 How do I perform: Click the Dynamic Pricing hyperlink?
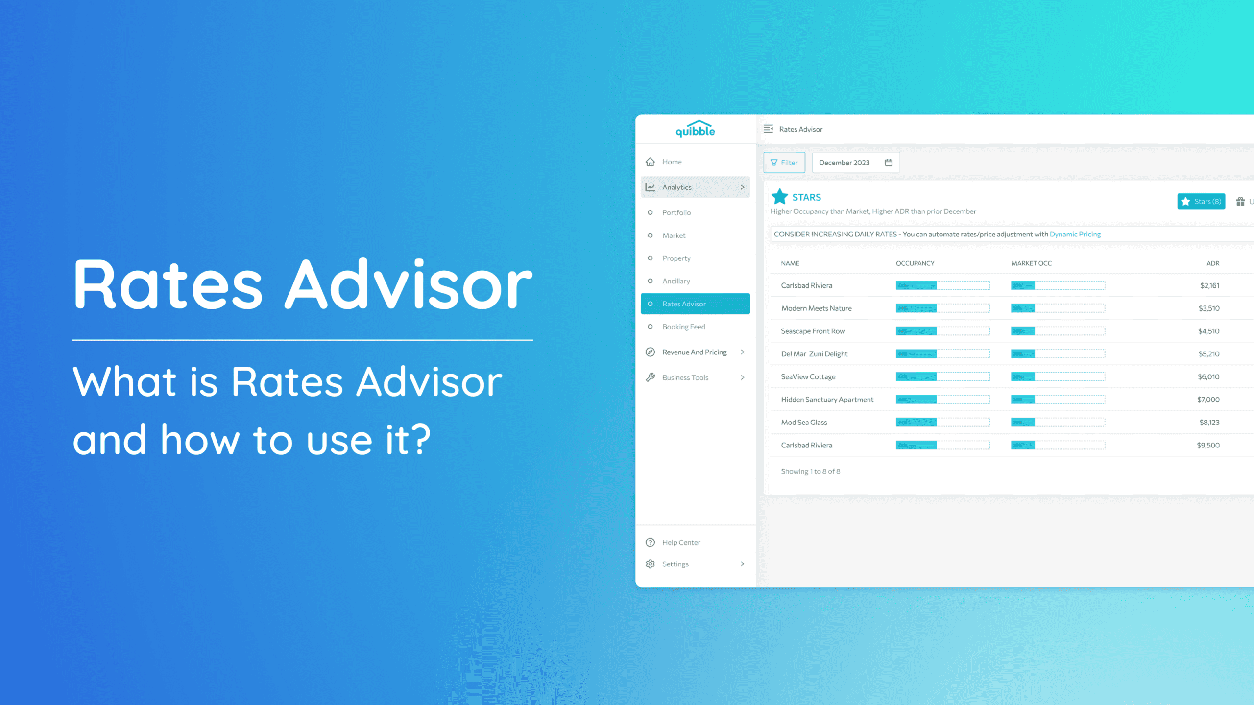(1076, 234)
